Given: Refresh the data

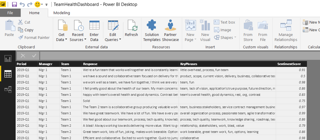Looking at the screenshot, I should tap(131, 28).
